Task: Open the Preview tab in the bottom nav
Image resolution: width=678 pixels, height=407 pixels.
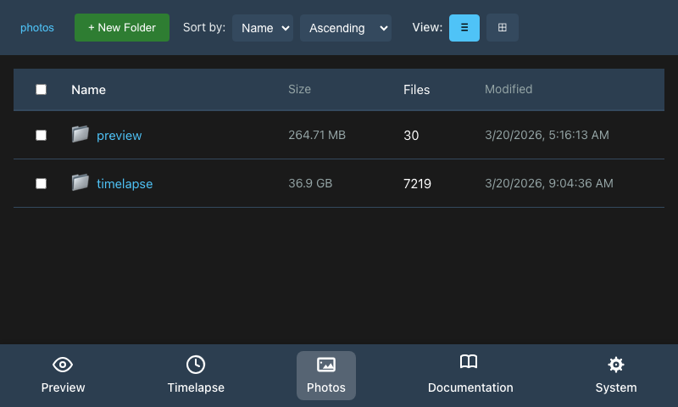Action: (x=63, y=376)
